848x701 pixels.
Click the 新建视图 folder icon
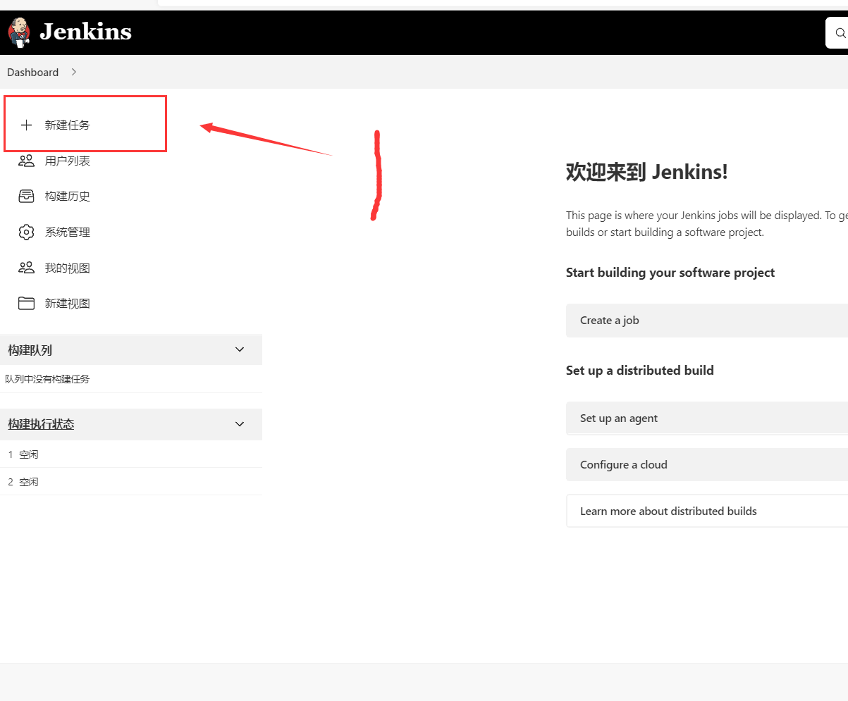click(x=26, y=303)
